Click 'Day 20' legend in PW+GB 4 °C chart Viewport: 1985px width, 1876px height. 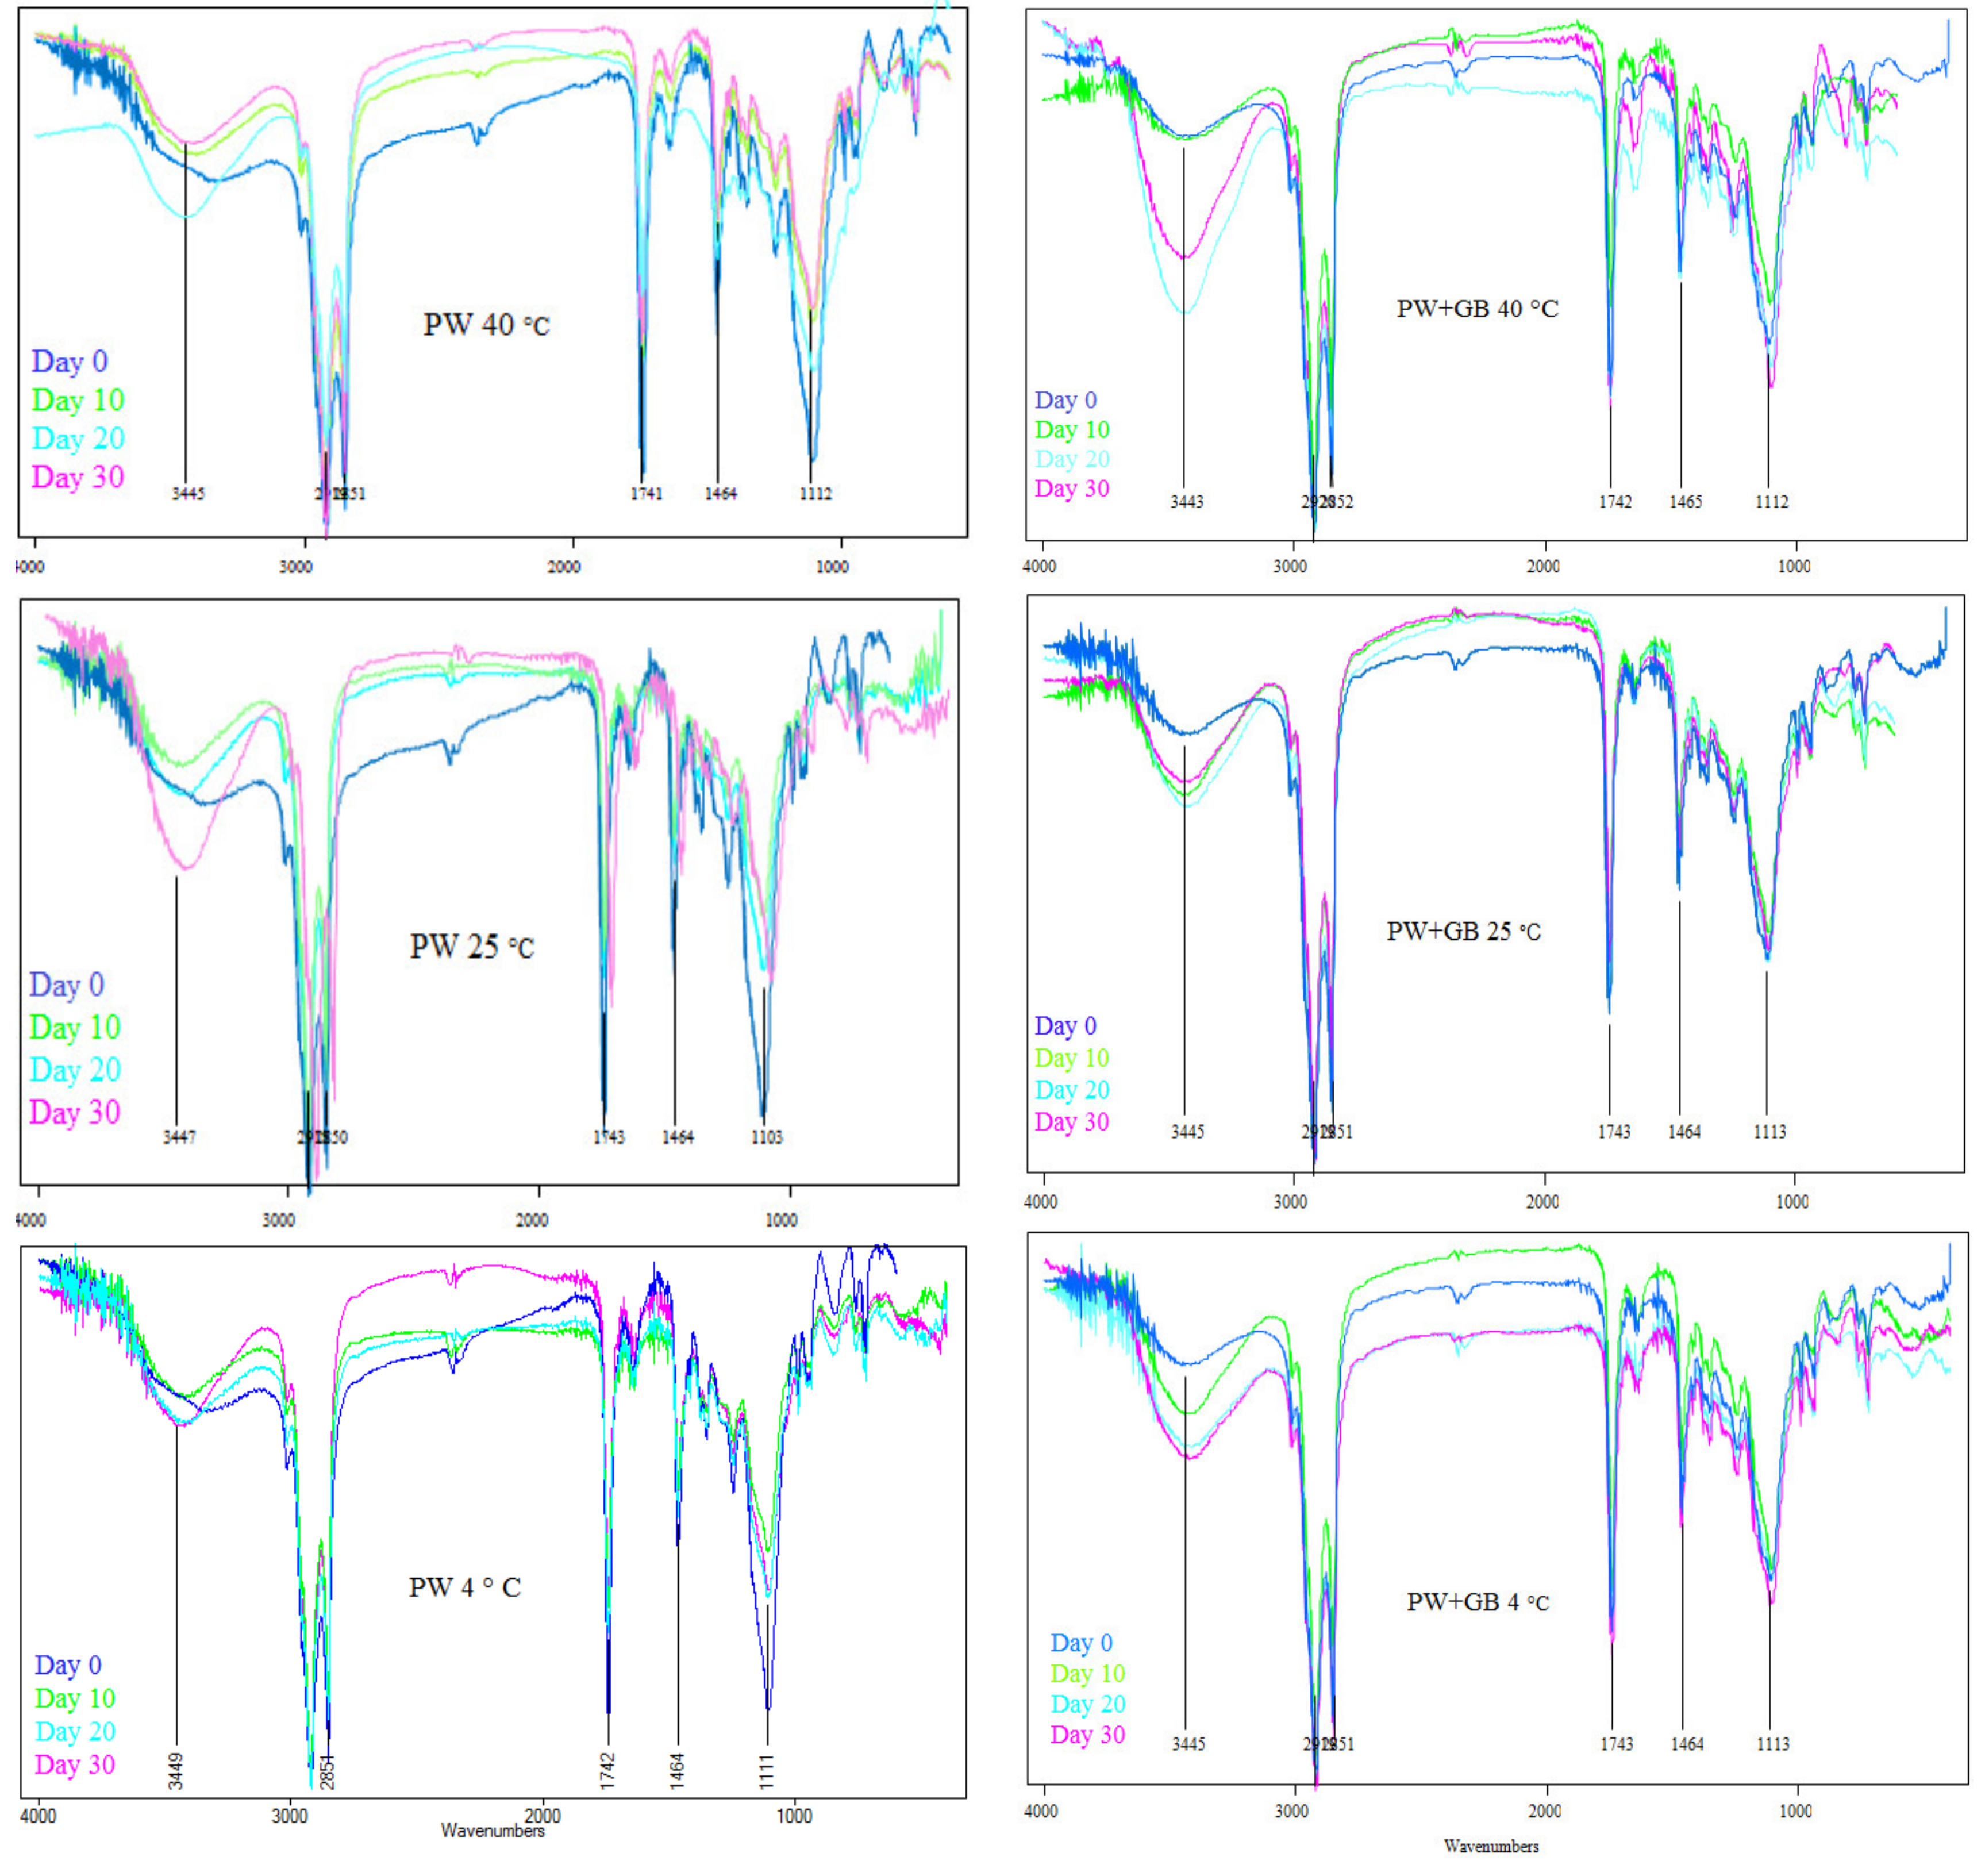[1087, 1704]
